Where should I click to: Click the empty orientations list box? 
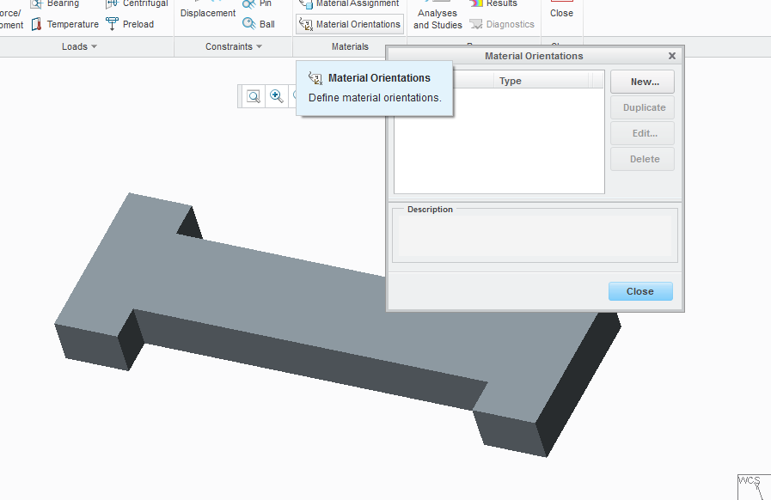(x=499, y=141)
